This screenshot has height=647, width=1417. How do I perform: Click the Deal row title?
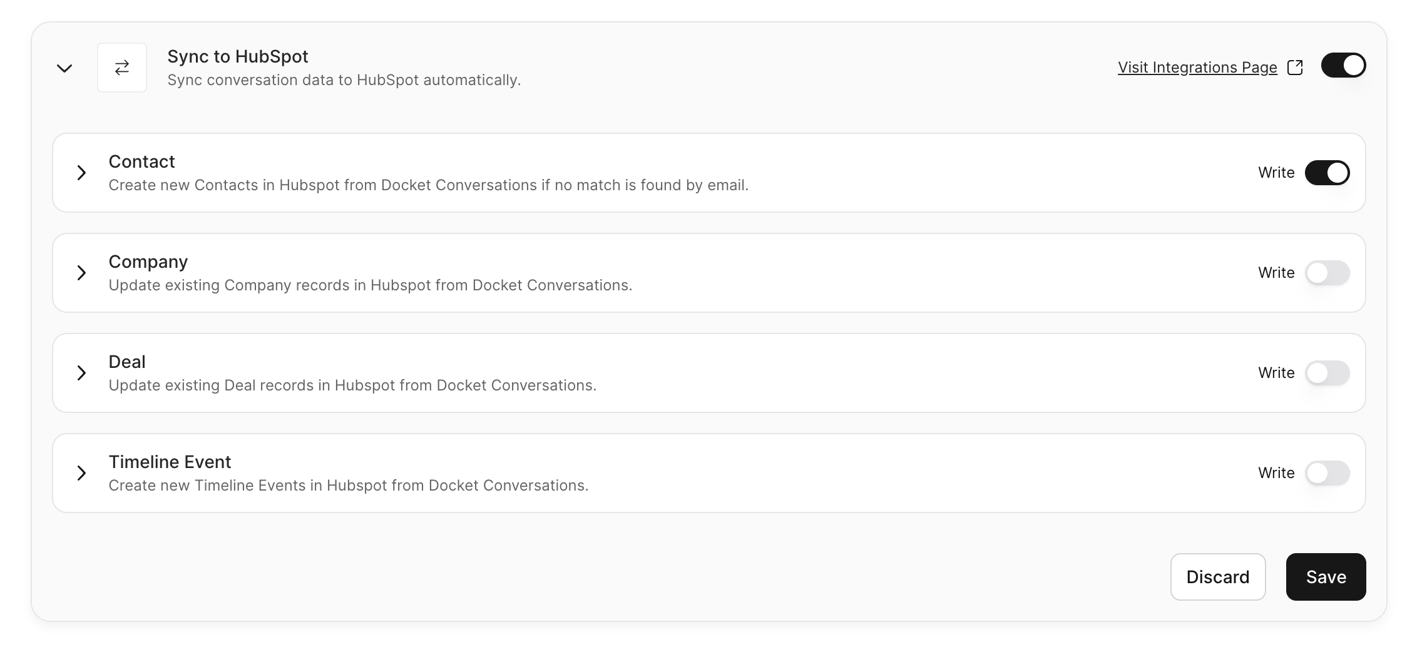(x=127, y=362)
